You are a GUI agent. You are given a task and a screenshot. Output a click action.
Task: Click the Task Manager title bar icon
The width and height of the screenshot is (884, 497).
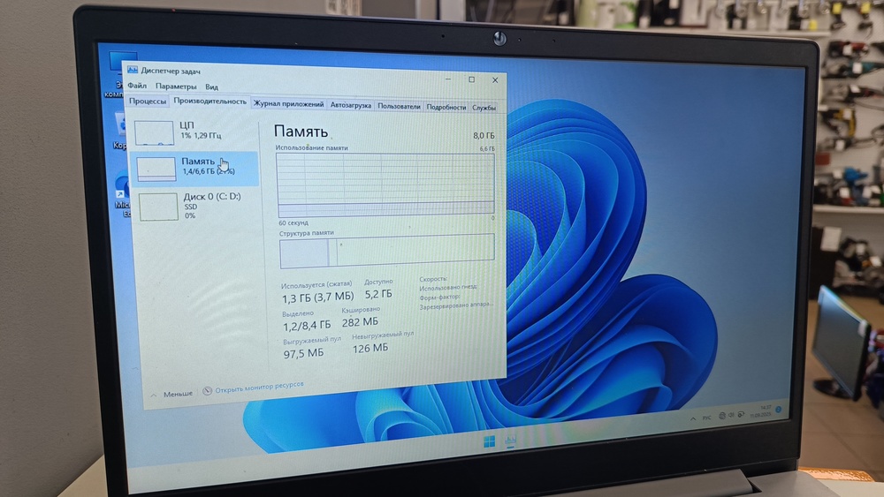point(133,70)
